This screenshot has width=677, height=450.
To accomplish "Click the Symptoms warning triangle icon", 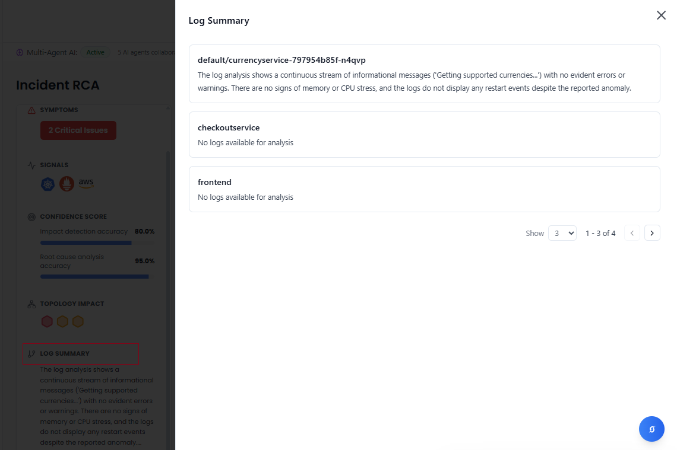I will (31, 110).
